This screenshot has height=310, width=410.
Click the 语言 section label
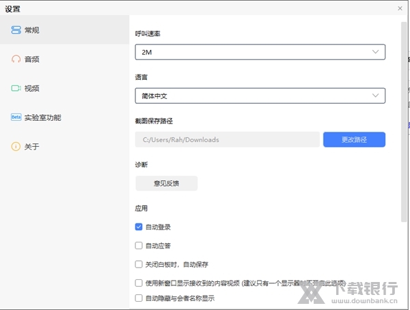click(141, 77)
